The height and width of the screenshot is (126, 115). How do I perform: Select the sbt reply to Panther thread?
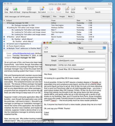(x=56, y=39)
